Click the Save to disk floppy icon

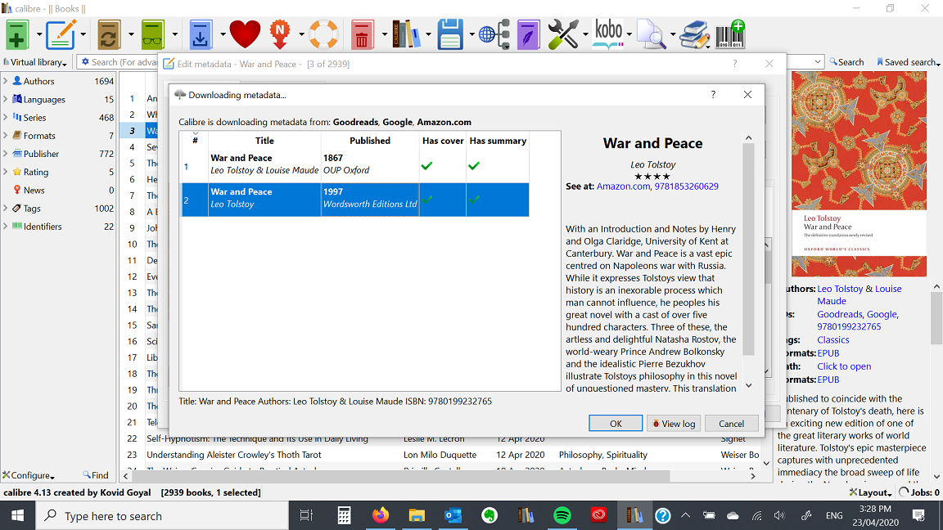(450, 34)
